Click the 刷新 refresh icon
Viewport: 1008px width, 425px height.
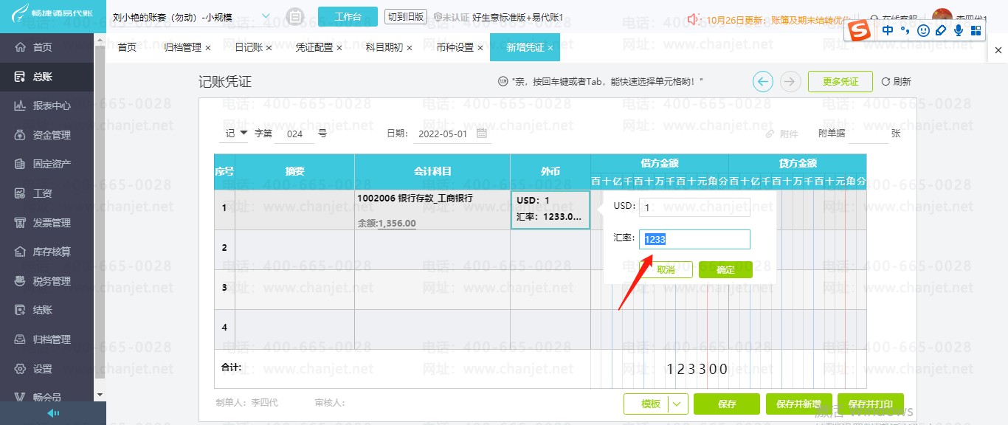(x=886, y=82)
